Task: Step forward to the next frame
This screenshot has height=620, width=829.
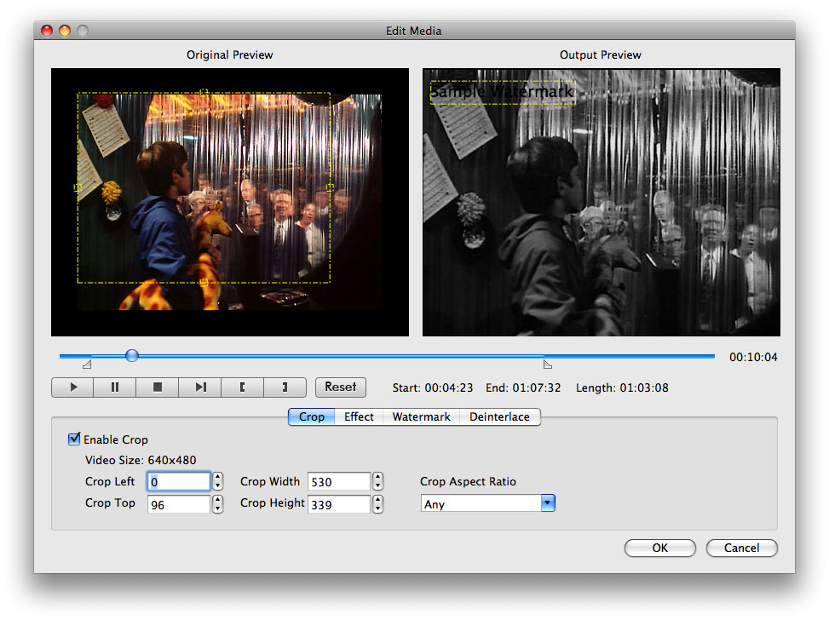Action: [x=200, y=387]
